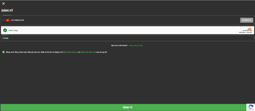The height and width of the screenshot is (111, 255).
Task: Open the Điều khoản dịch vụ link
Action: [x=70, y=52]
